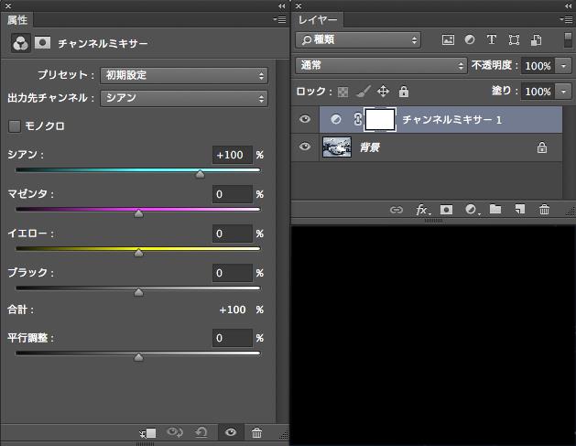This screenshot has width=576, height=446.
Task: Delete layer trash icon in Layers panel
Action: click(x=545, y=210)
